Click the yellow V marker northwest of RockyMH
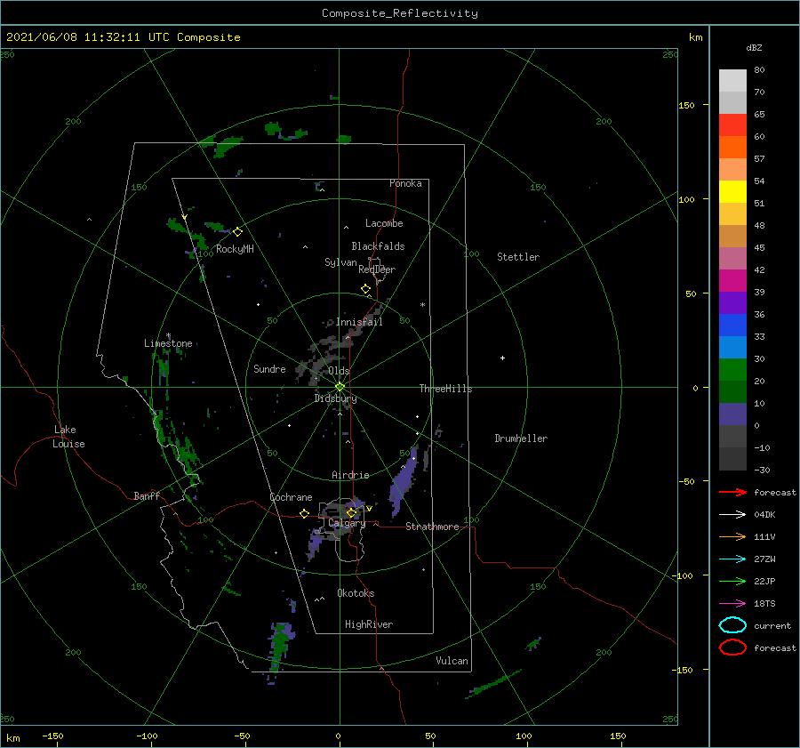This screenshot has height=748, width=800. [185, 217]
